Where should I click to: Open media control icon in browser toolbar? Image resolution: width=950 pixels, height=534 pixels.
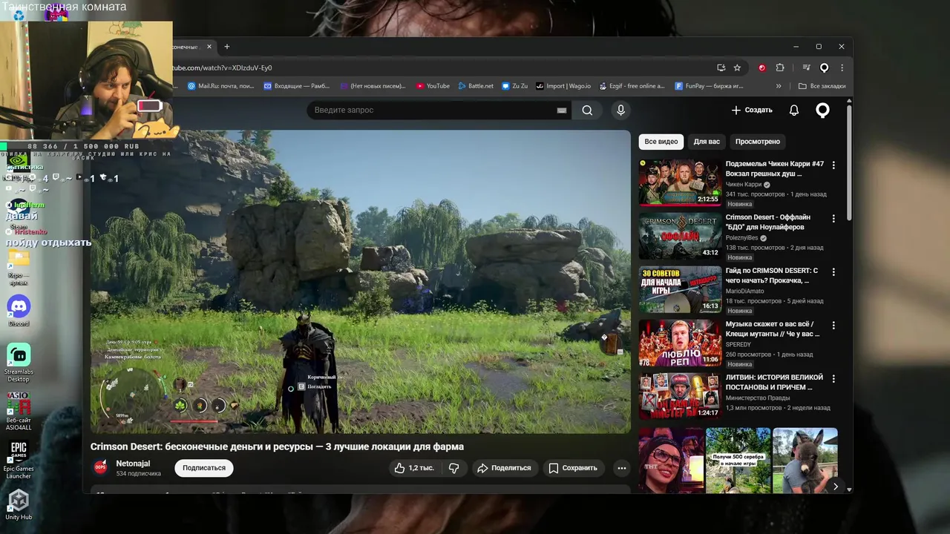(x=806, y=67)
